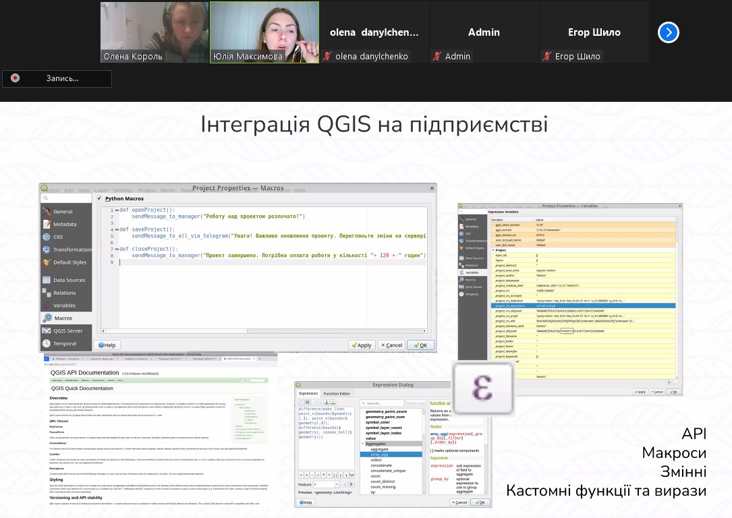The image size is (732, 518).
Task: Show next participants with blue arrow
Action: click(668, 32)
